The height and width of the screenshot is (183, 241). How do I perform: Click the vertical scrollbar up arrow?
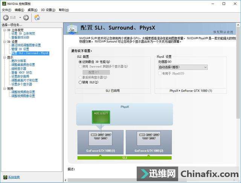(x=238, y=25)
